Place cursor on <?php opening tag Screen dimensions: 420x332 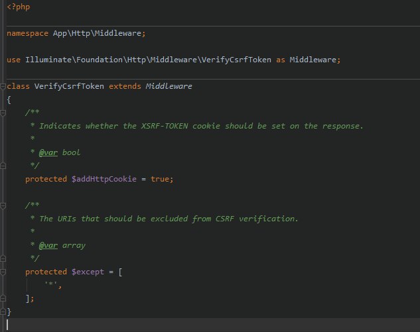tap(18, 7)
